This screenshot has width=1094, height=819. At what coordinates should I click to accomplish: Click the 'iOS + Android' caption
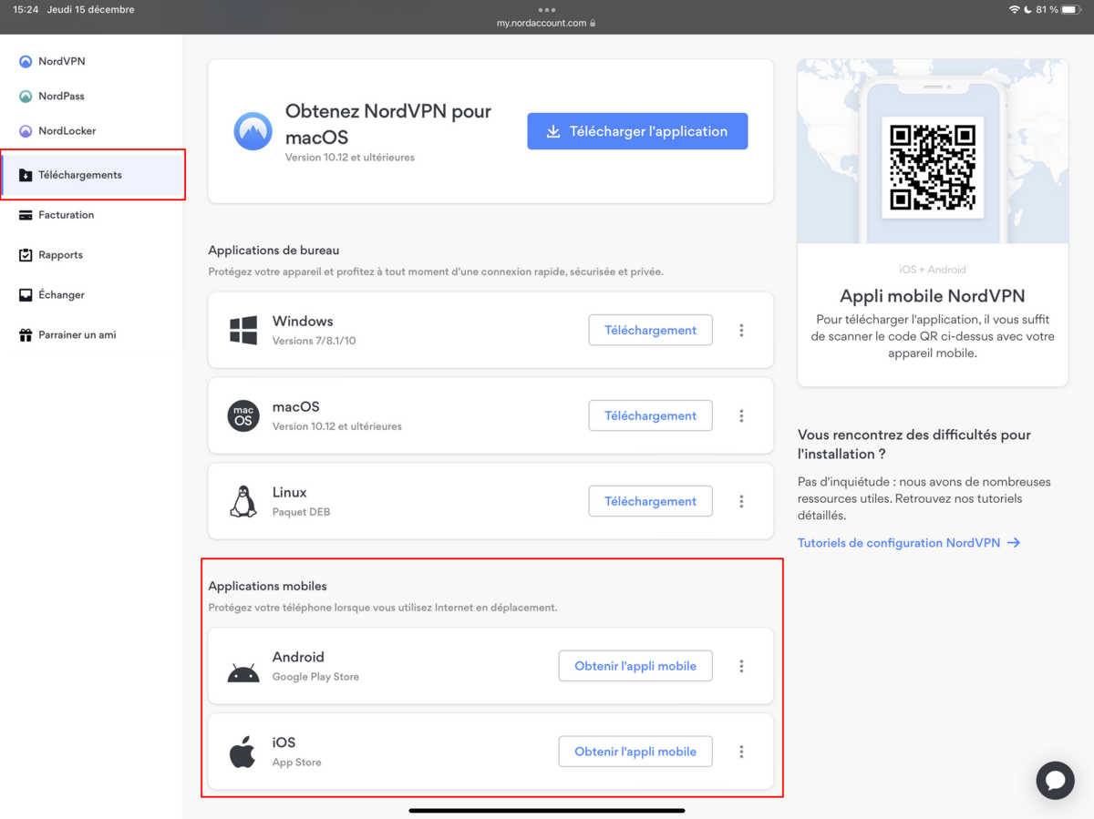tap(933, 270)
